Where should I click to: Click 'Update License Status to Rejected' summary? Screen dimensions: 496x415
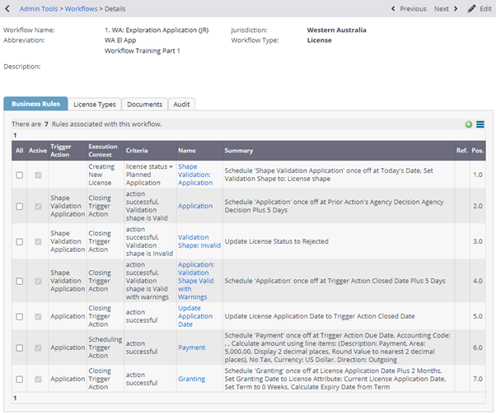[x=277, y=241]
